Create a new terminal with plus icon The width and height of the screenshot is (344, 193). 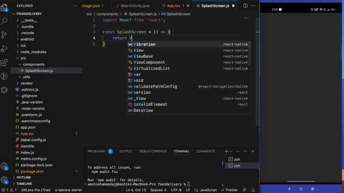(226, 151)
